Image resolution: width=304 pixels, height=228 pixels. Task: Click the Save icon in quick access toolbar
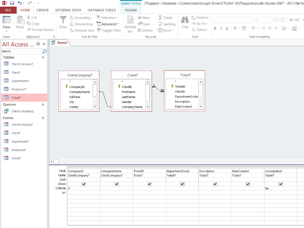pyautogui.click(x=12, y=3)
